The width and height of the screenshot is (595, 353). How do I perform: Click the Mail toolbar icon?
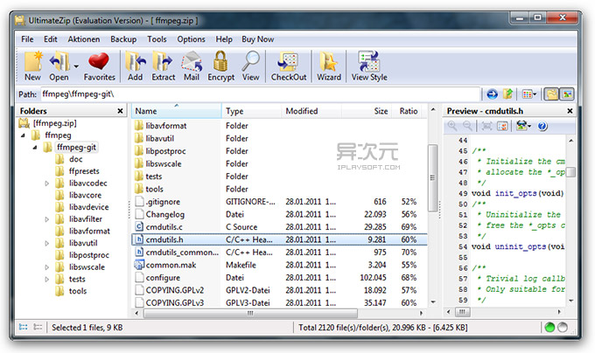click(x=192, y=66)
